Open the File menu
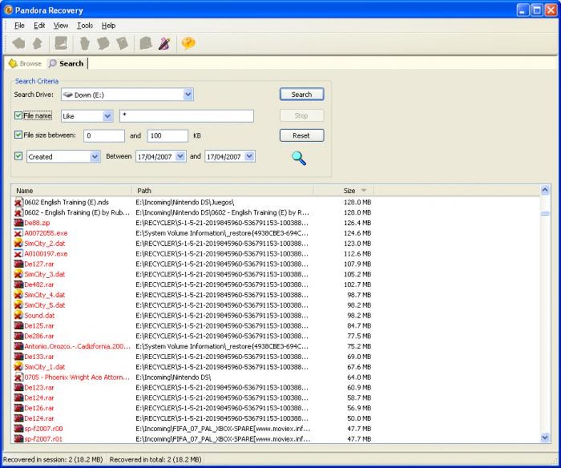The image size is (561, 468). pos(19,25)
